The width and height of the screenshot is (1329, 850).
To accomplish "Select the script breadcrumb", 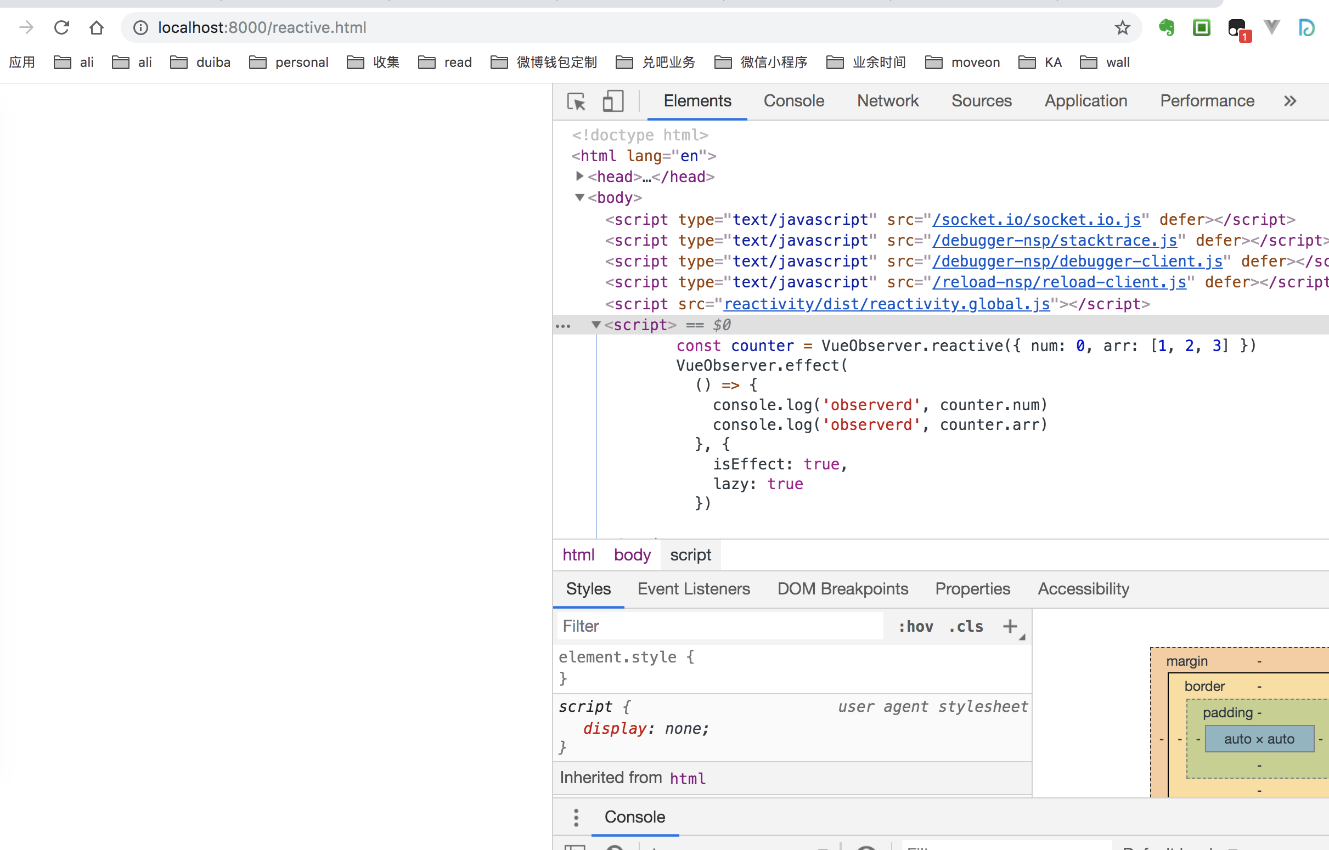I will [x=690, y=555].
